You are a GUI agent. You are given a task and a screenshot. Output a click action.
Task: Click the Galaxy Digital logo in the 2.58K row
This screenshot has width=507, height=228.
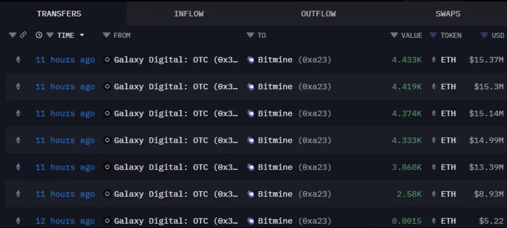[107, 194]
